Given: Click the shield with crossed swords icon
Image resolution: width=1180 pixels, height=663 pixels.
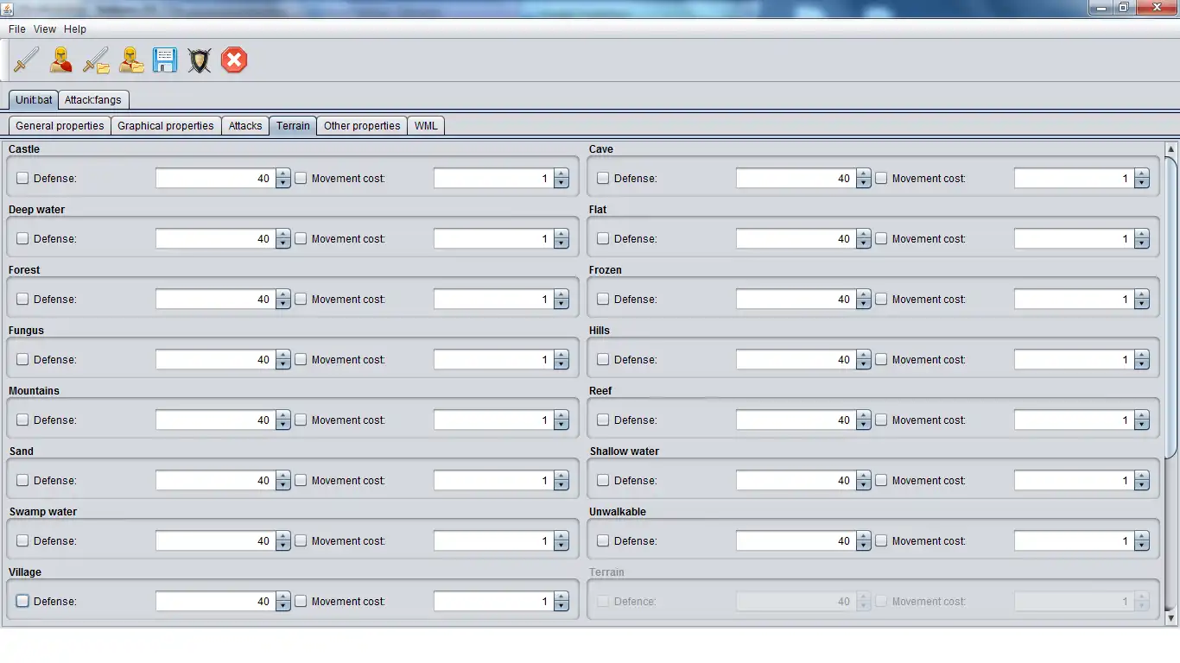Looking at the screenshot, I should tap(200, 60).
